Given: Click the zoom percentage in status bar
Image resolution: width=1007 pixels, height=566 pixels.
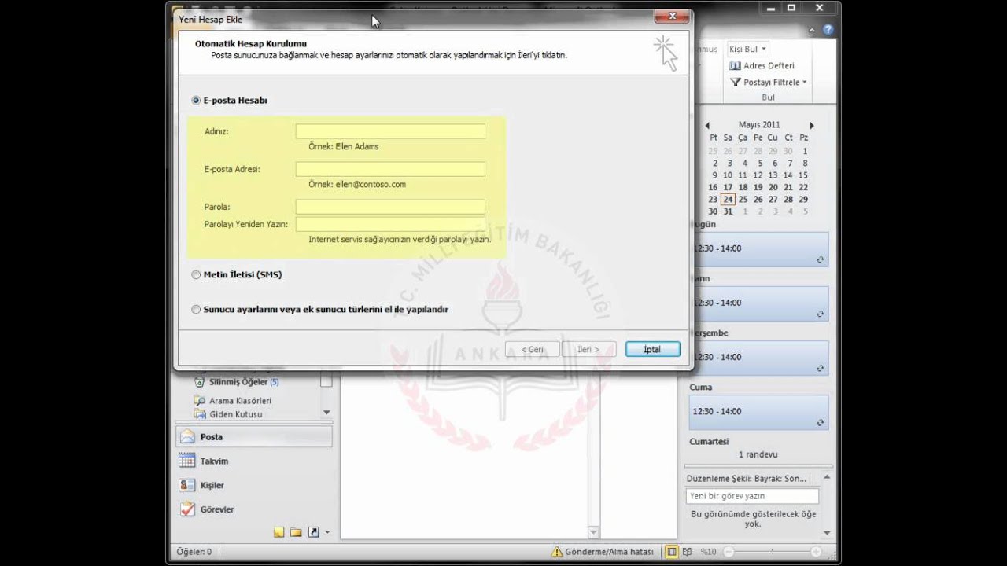Looking at the screenshot, I should click(x=708, y=552).
